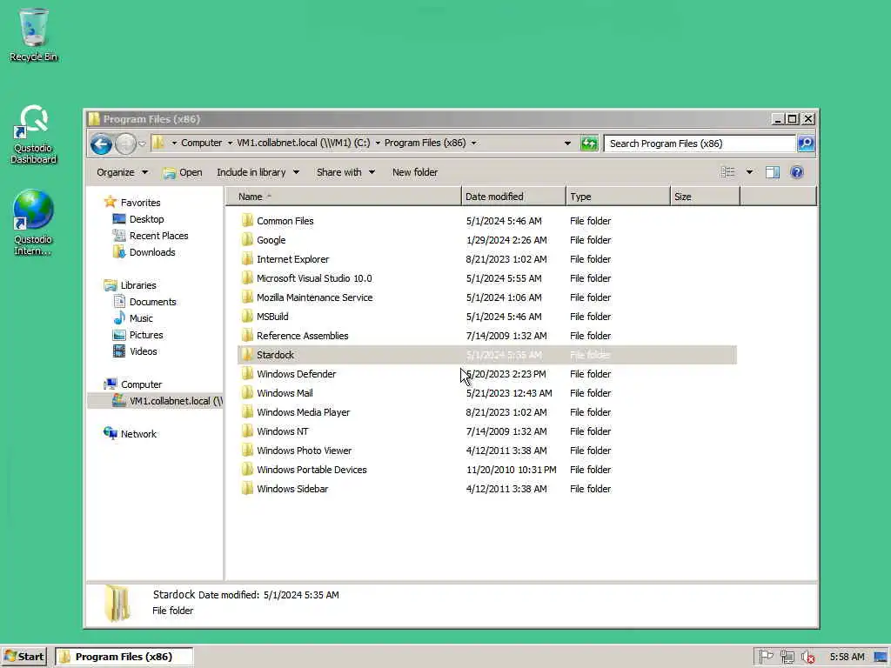Select the Windows Sidebar folder icon
This screenshot has height=668, width=891.
[x=247, y=489]
